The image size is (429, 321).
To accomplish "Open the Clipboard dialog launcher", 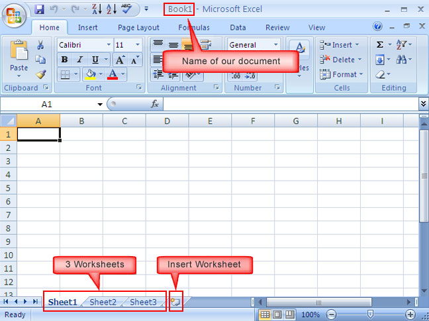I will click(x=46, y=87).
